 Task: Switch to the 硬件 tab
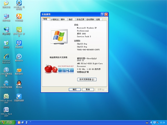click(63, 19)
